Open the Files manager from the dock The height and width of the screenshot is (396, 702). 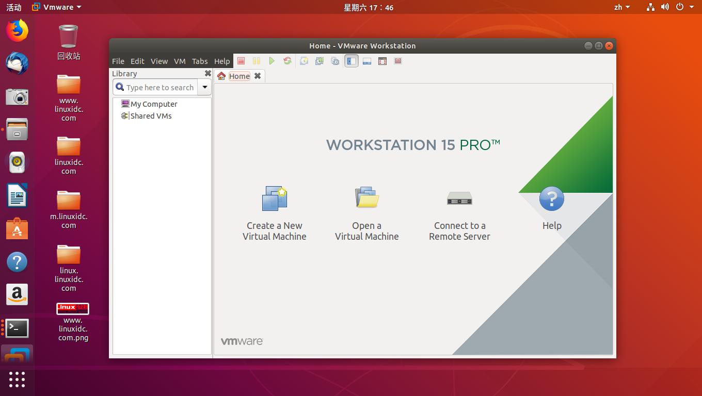click(x=17, y=129)
